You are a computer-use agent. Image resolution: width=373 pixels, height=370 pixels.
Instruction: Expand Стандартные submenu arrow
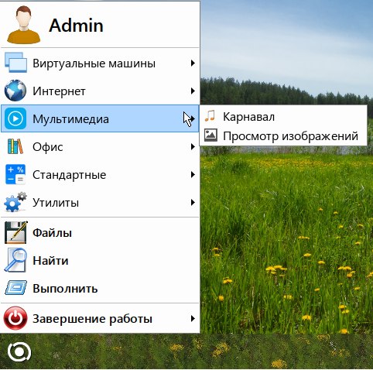click(x=193, y=175)
